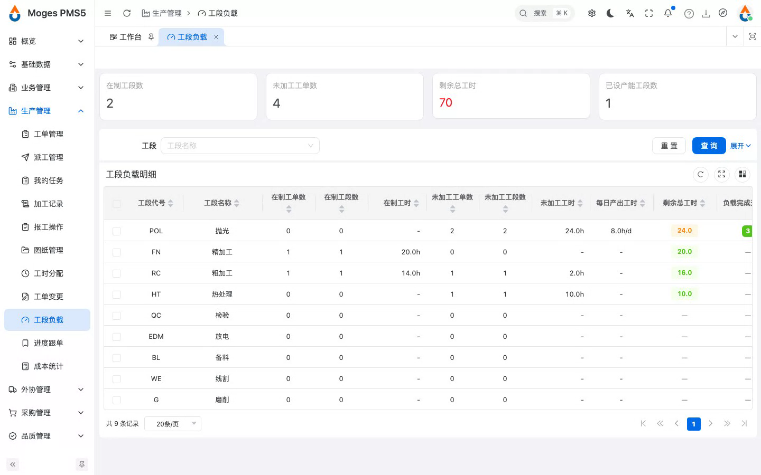The height and width of the screenshot is (475, 761).
Task: Open 派工管理 in the sidebar
Action: (x=47, y=157)
